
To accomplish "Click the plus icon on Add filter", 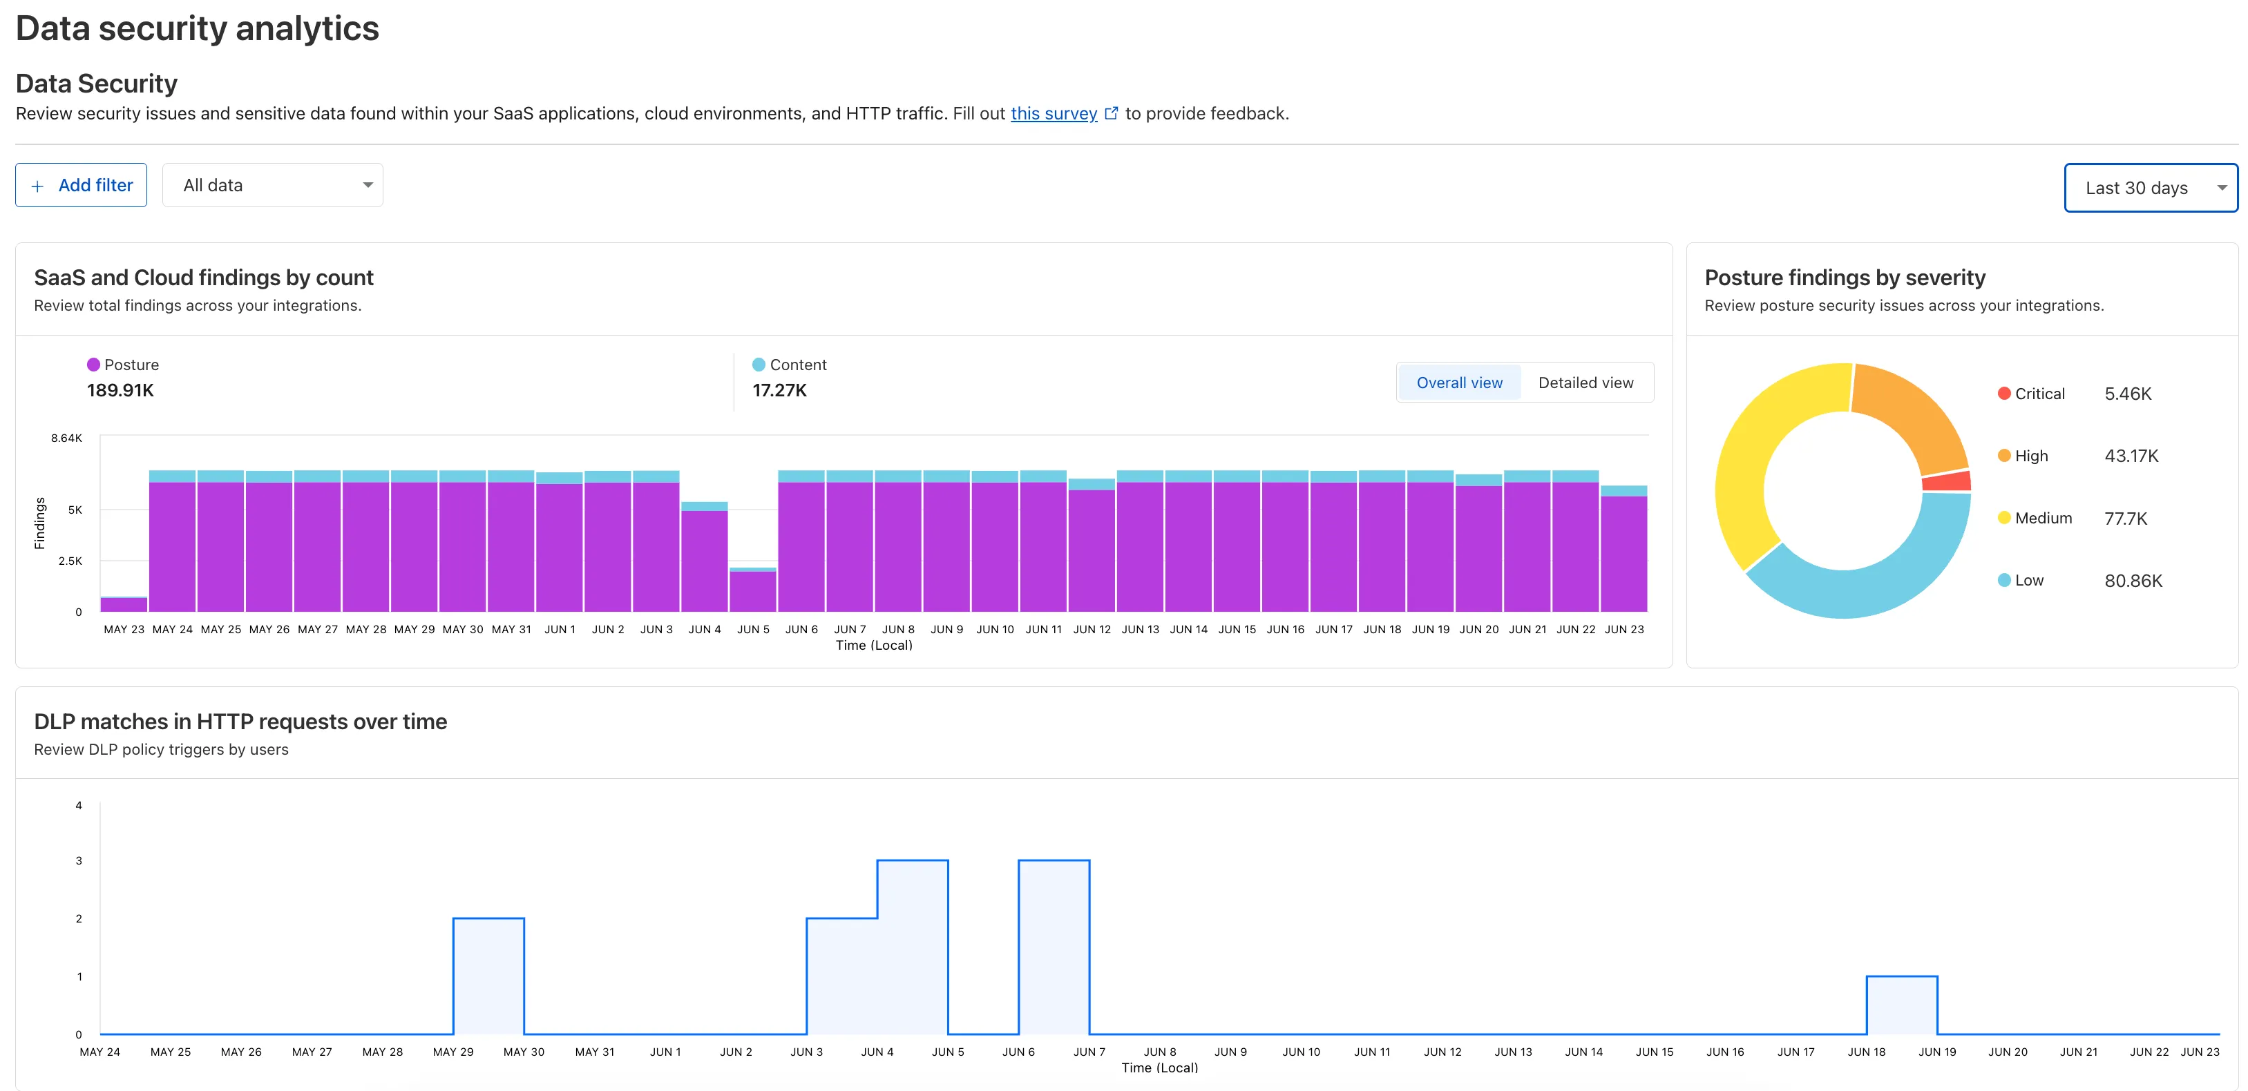I will point(39,186).
